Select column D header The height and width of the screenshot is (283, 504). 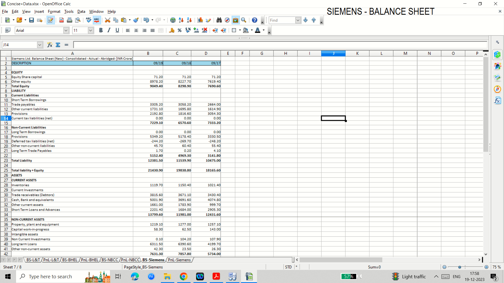pos(206,53)
